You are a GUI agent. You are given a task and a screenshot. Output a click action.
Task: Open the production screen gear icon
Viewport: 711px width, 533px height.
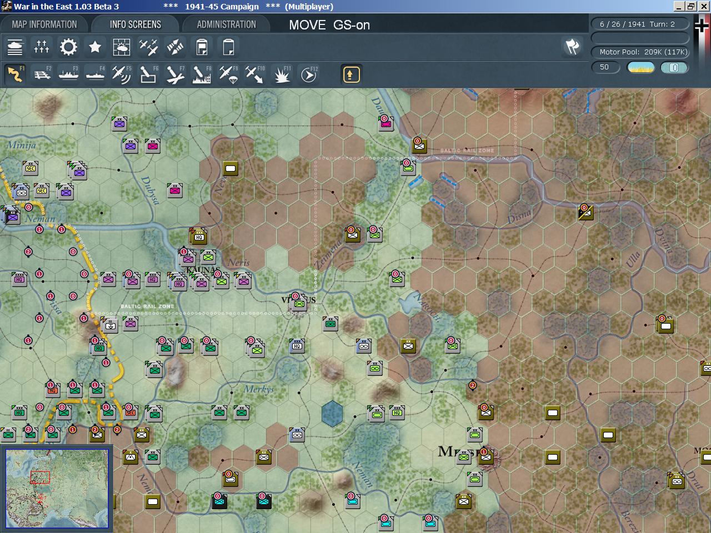(68, 47)
